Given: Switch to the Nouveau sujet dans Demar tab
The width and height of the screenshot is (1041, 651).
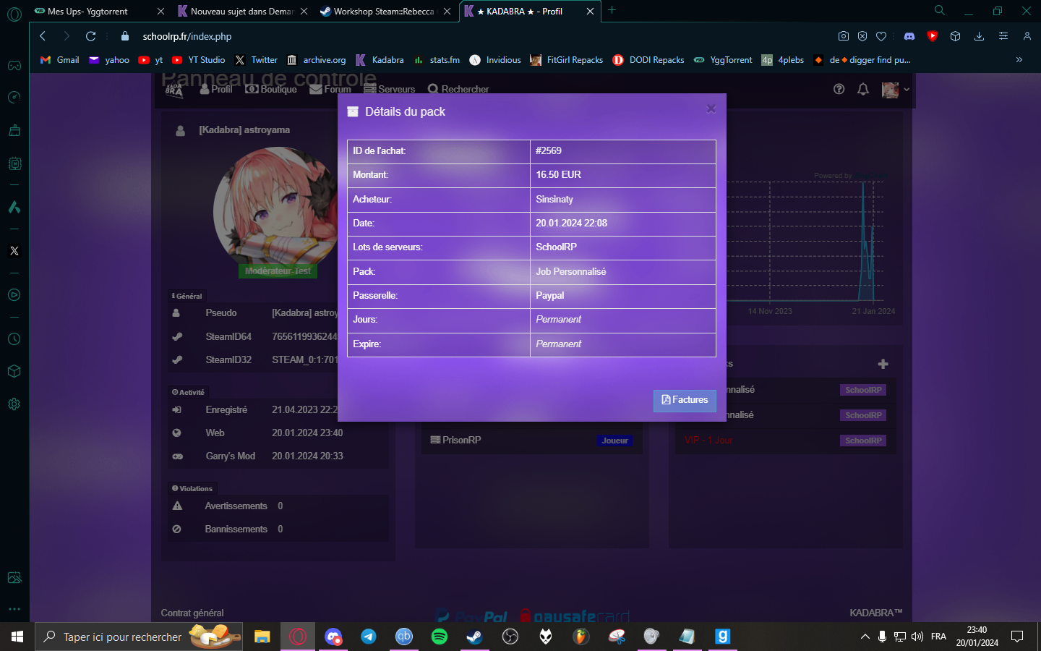Looking at the screenshot, I should tap(242, 11).
